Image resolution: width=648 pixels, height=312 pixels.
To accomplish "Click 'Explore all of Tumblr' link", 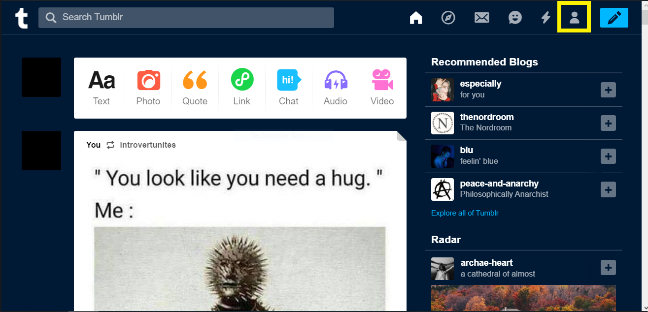I will pyautogui.click(x=465, y=213).
